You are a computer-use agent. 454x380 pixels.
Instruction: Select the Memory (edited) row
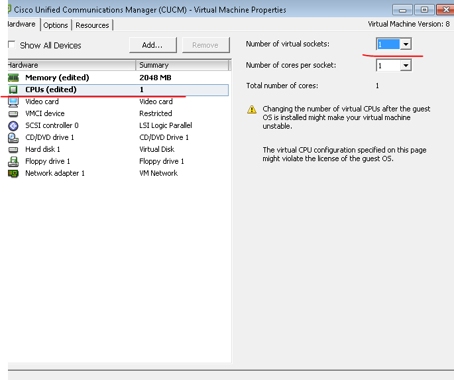(x=118, y=78)
